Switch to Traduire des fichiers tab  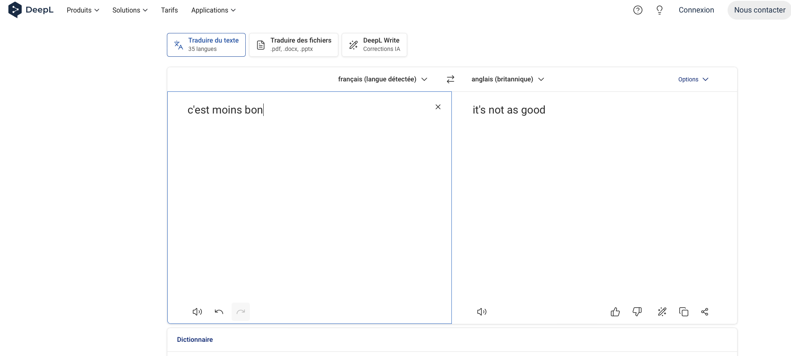[x=294, y=45]
